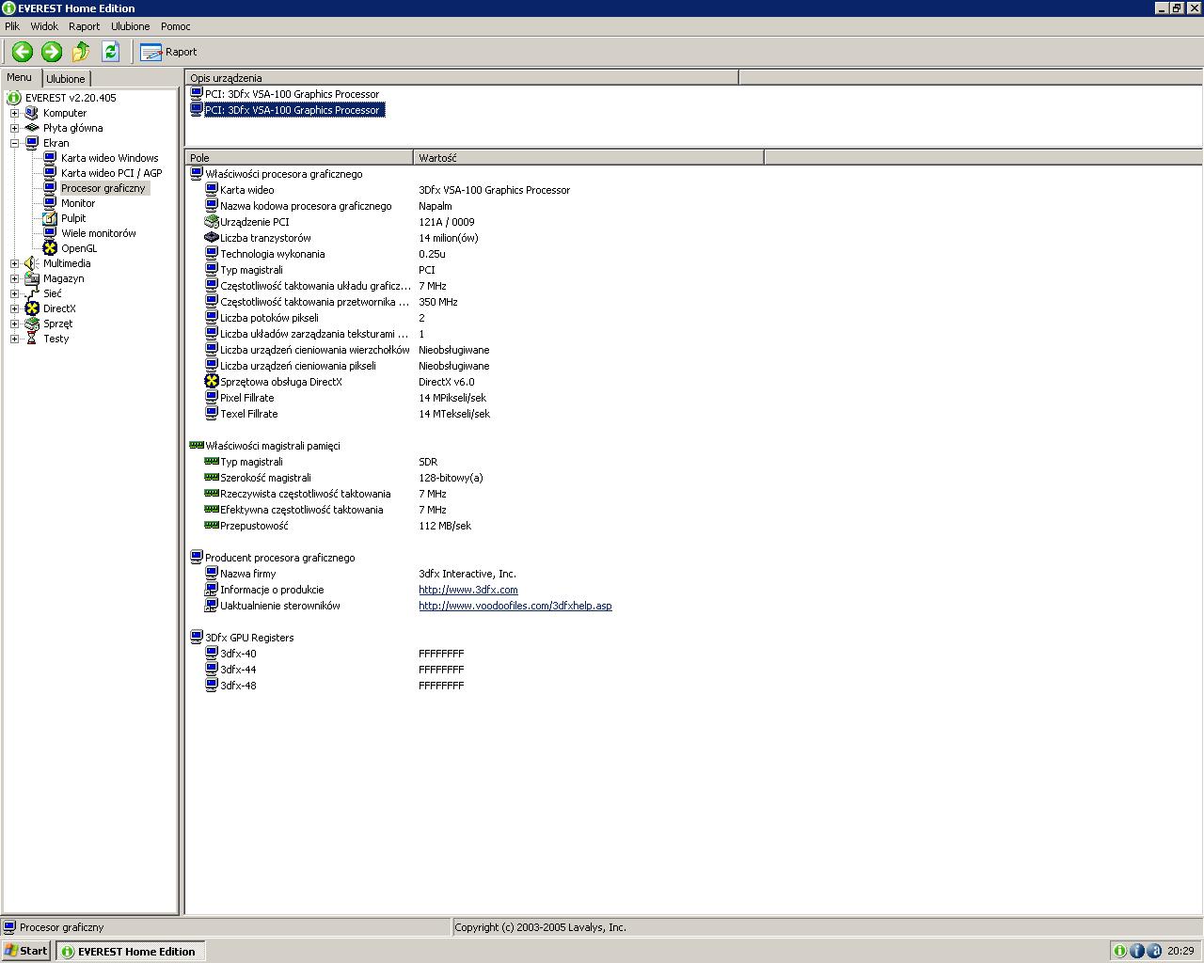Select Karta wideo Windows in tree
Screen dimensions: 1204x963
coord(109,158)
